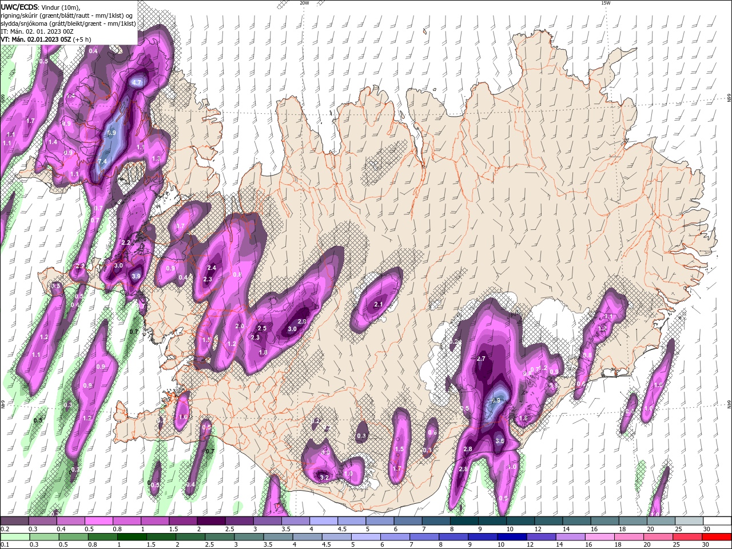Click the '15W' longitude label at top
This screenshot has height=549, width=732.
(606, 3)
